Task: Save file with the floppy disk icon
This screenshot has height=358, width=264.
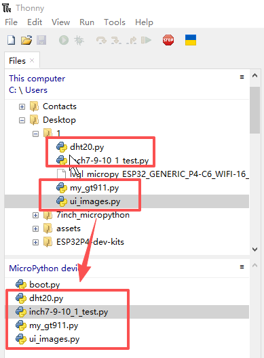Action: pos(41,40)
